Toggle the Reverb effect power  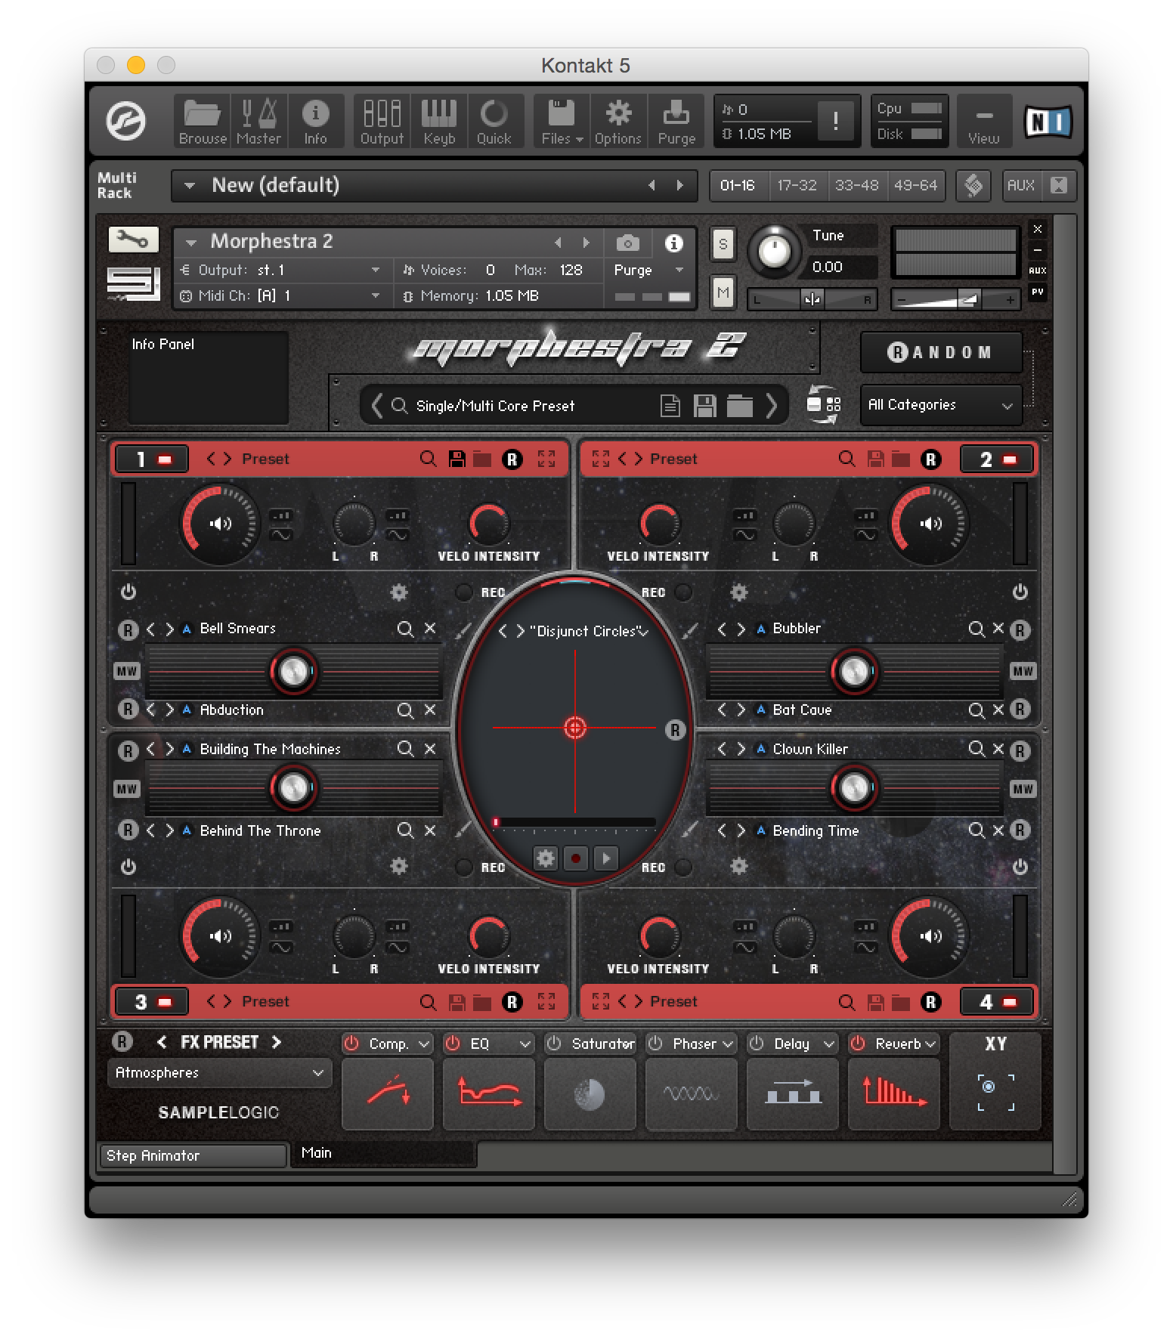click(858, 1044)
